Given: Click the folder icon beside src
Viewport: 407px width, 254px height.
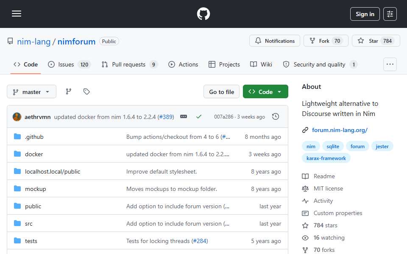Looking at the screenshot, I should [x=17, y=224].
